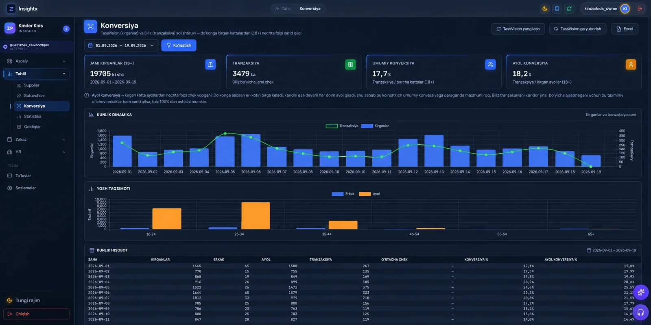
Task: Click the Yosh Taqsimoti chart icon
Action: point(91,188)
